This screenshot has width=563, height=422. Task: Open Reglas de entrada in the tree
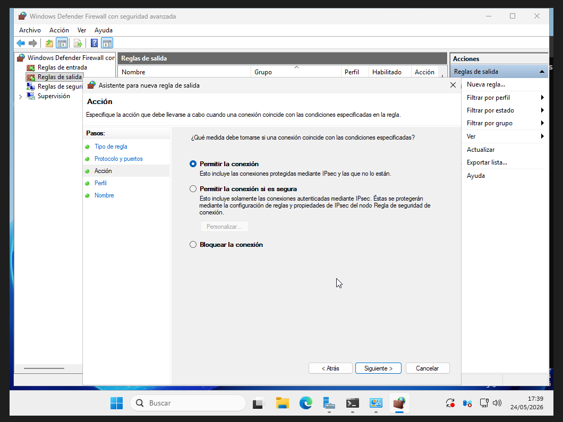pos(62,67)
